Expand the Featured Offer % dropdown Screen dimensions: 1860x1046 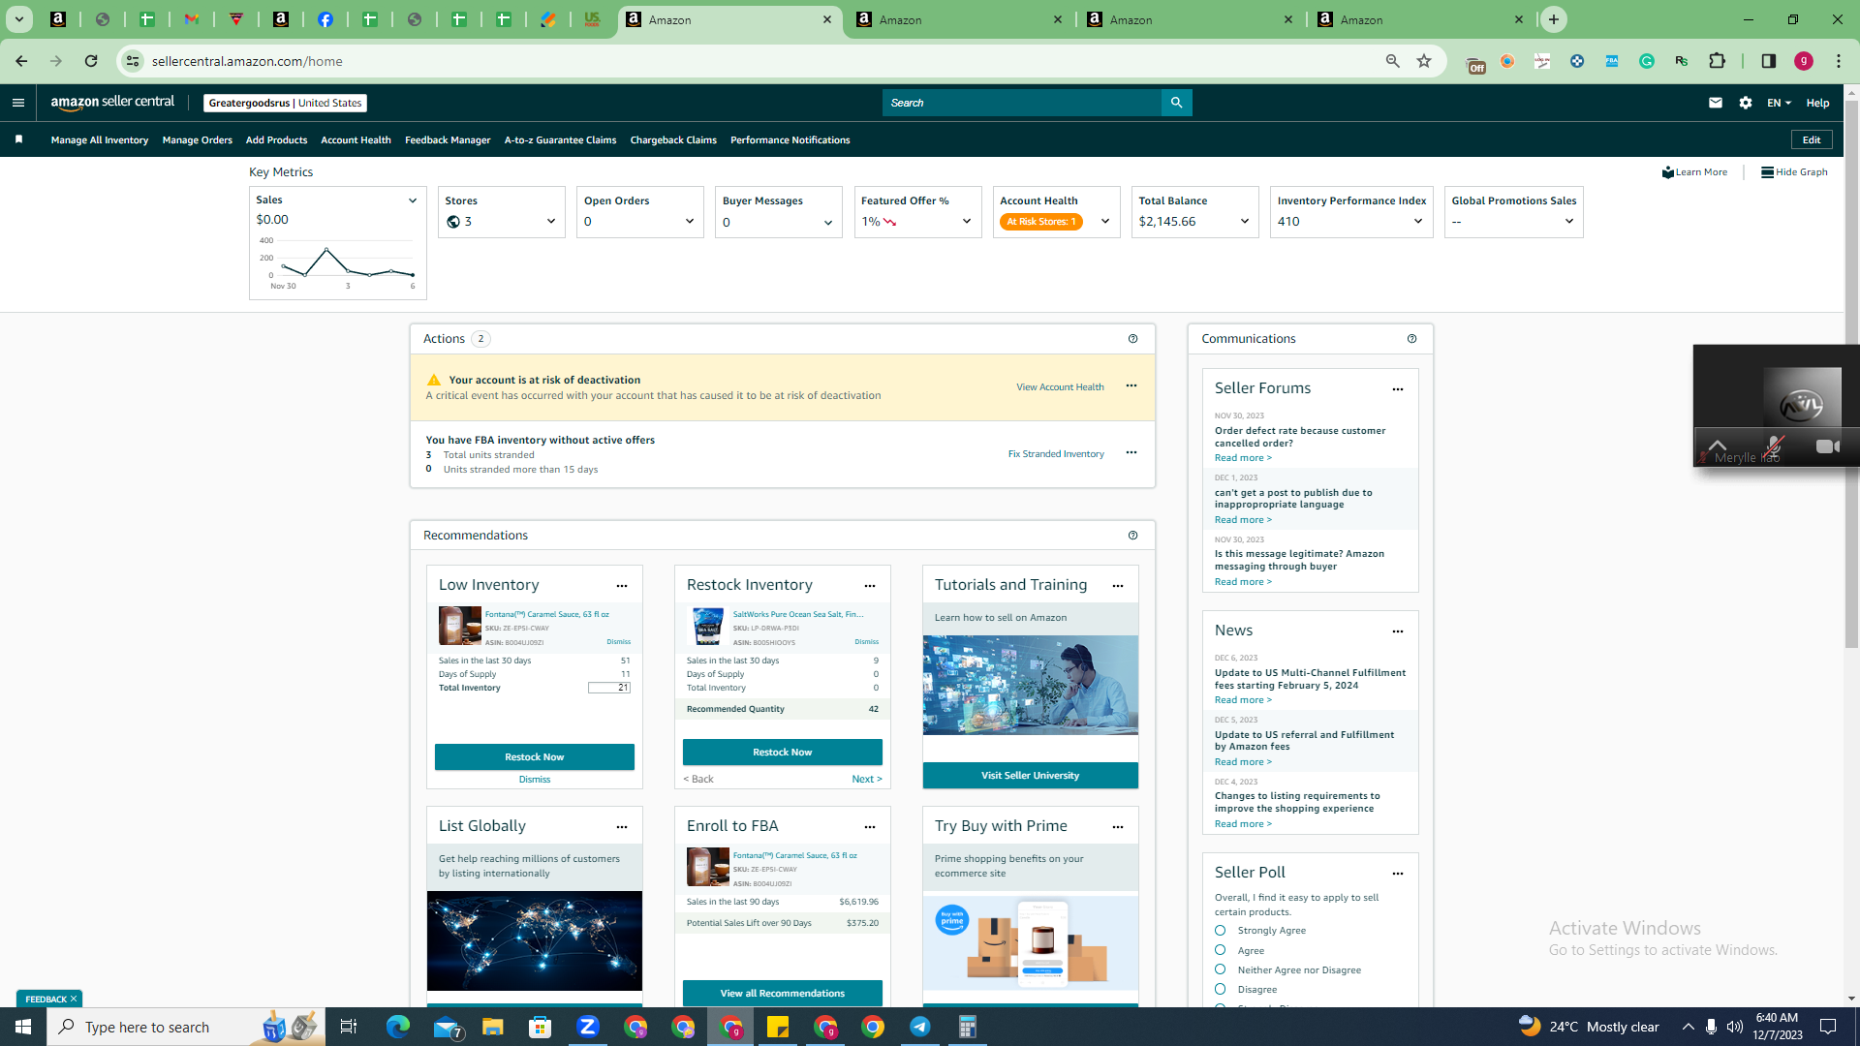(967, 222)
